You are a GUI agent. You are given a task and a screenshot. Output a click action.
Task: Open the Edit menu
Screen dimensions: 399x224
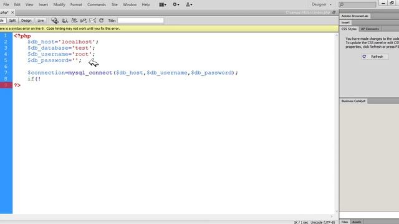point(17,4)
